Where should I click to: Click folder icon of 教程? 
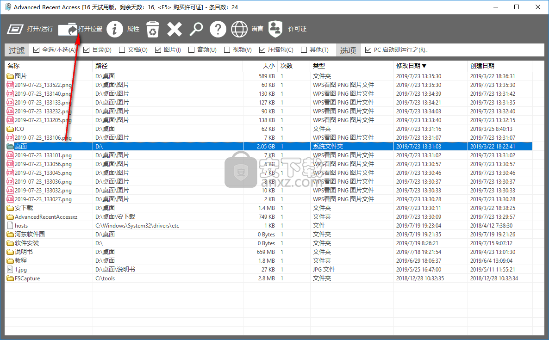10,260
